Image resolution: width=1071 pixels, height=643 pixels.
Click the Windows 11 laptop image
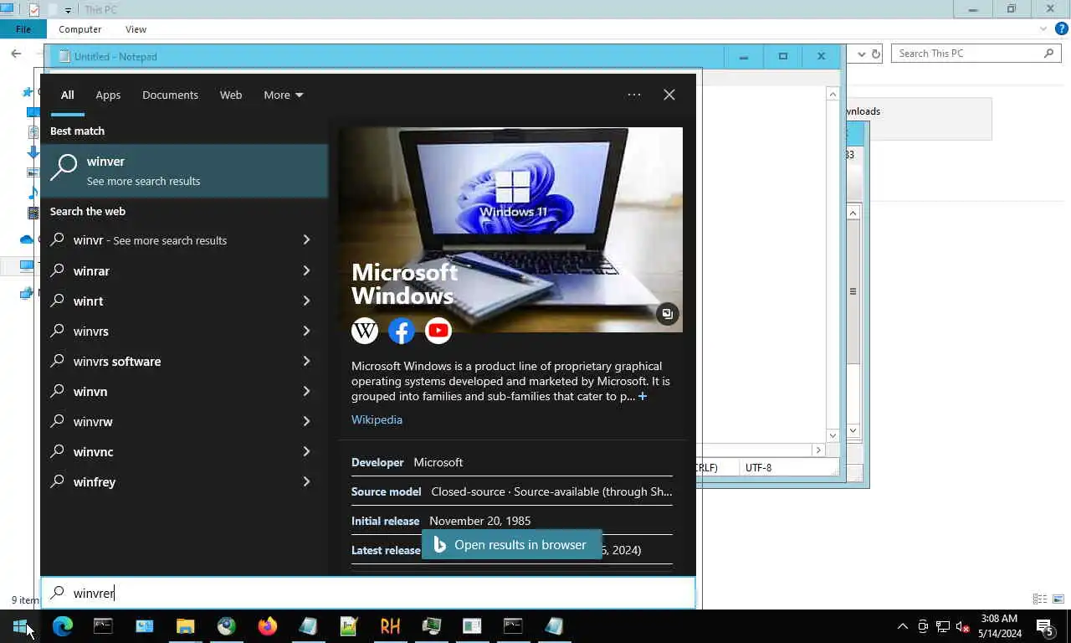[x=510, y=229]
